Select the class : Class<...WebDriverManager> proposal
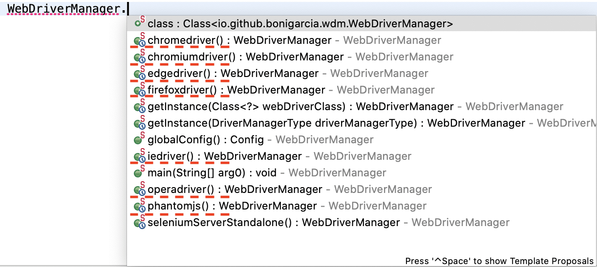 (300, 23)
